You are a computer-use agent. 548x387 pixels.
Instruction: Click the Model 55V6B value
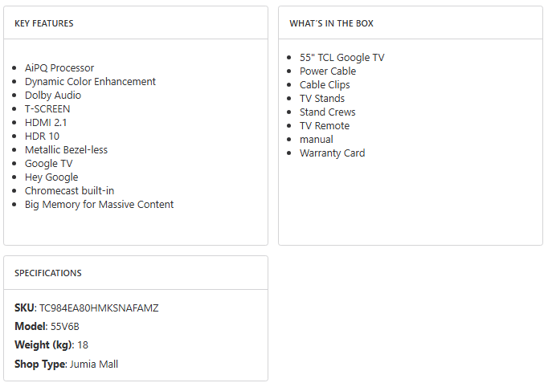(x=66, y=327)
